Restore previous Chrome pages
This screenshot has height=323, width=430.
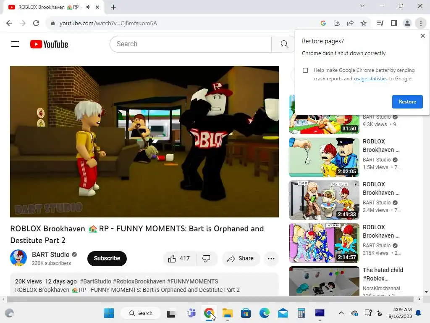(x=407, y=102)
